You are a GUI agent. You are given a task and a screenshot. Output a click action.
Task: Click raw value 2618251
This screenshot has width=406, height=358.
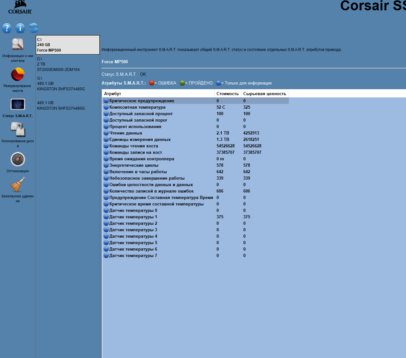(251, 139)
